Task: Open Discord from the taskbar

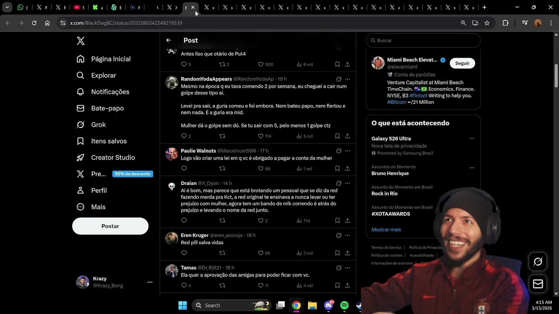Action: point(328,305)
